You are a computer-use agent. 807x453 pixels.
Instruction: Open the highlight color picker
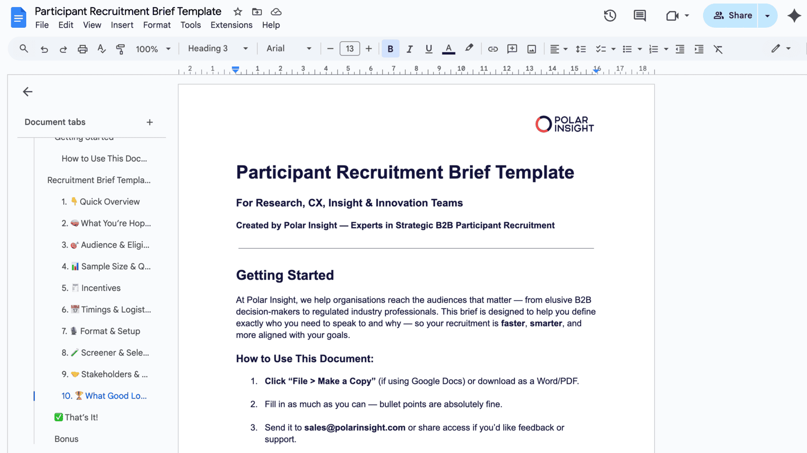tap(469, 48)
